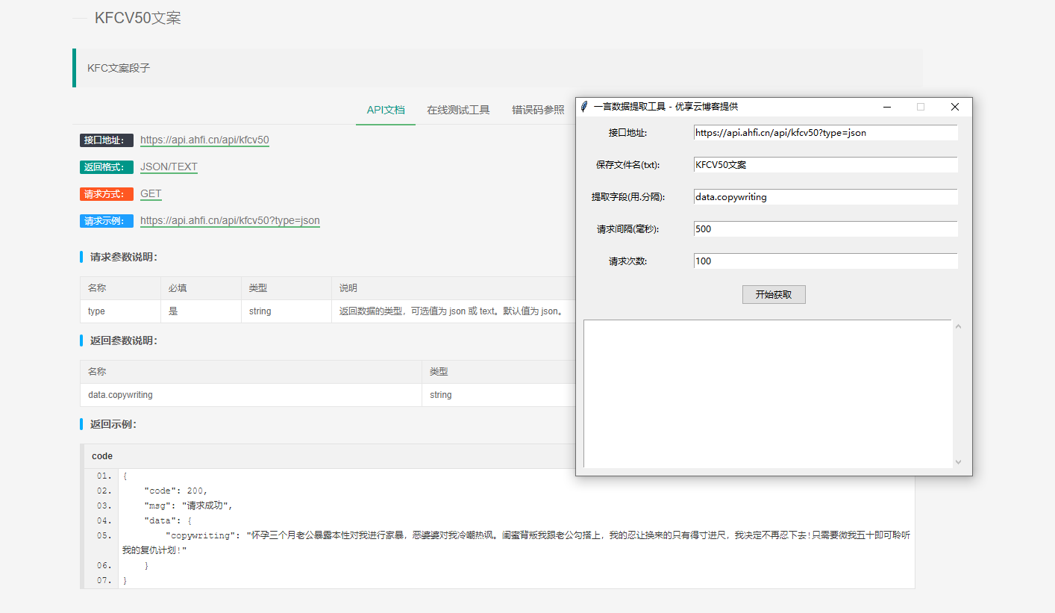Click the 接口地址 input field in the tool window
The height and width of the screenshot is (613, 1055).
point(824,132)
